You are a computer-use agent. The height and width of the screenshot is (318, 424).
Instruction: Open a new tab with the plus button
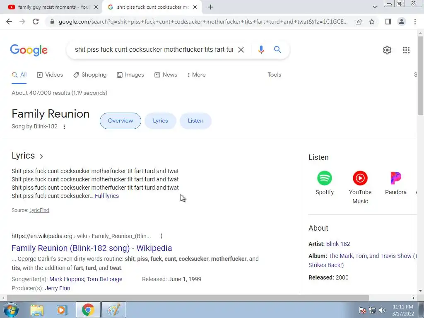tap(211, 7)
